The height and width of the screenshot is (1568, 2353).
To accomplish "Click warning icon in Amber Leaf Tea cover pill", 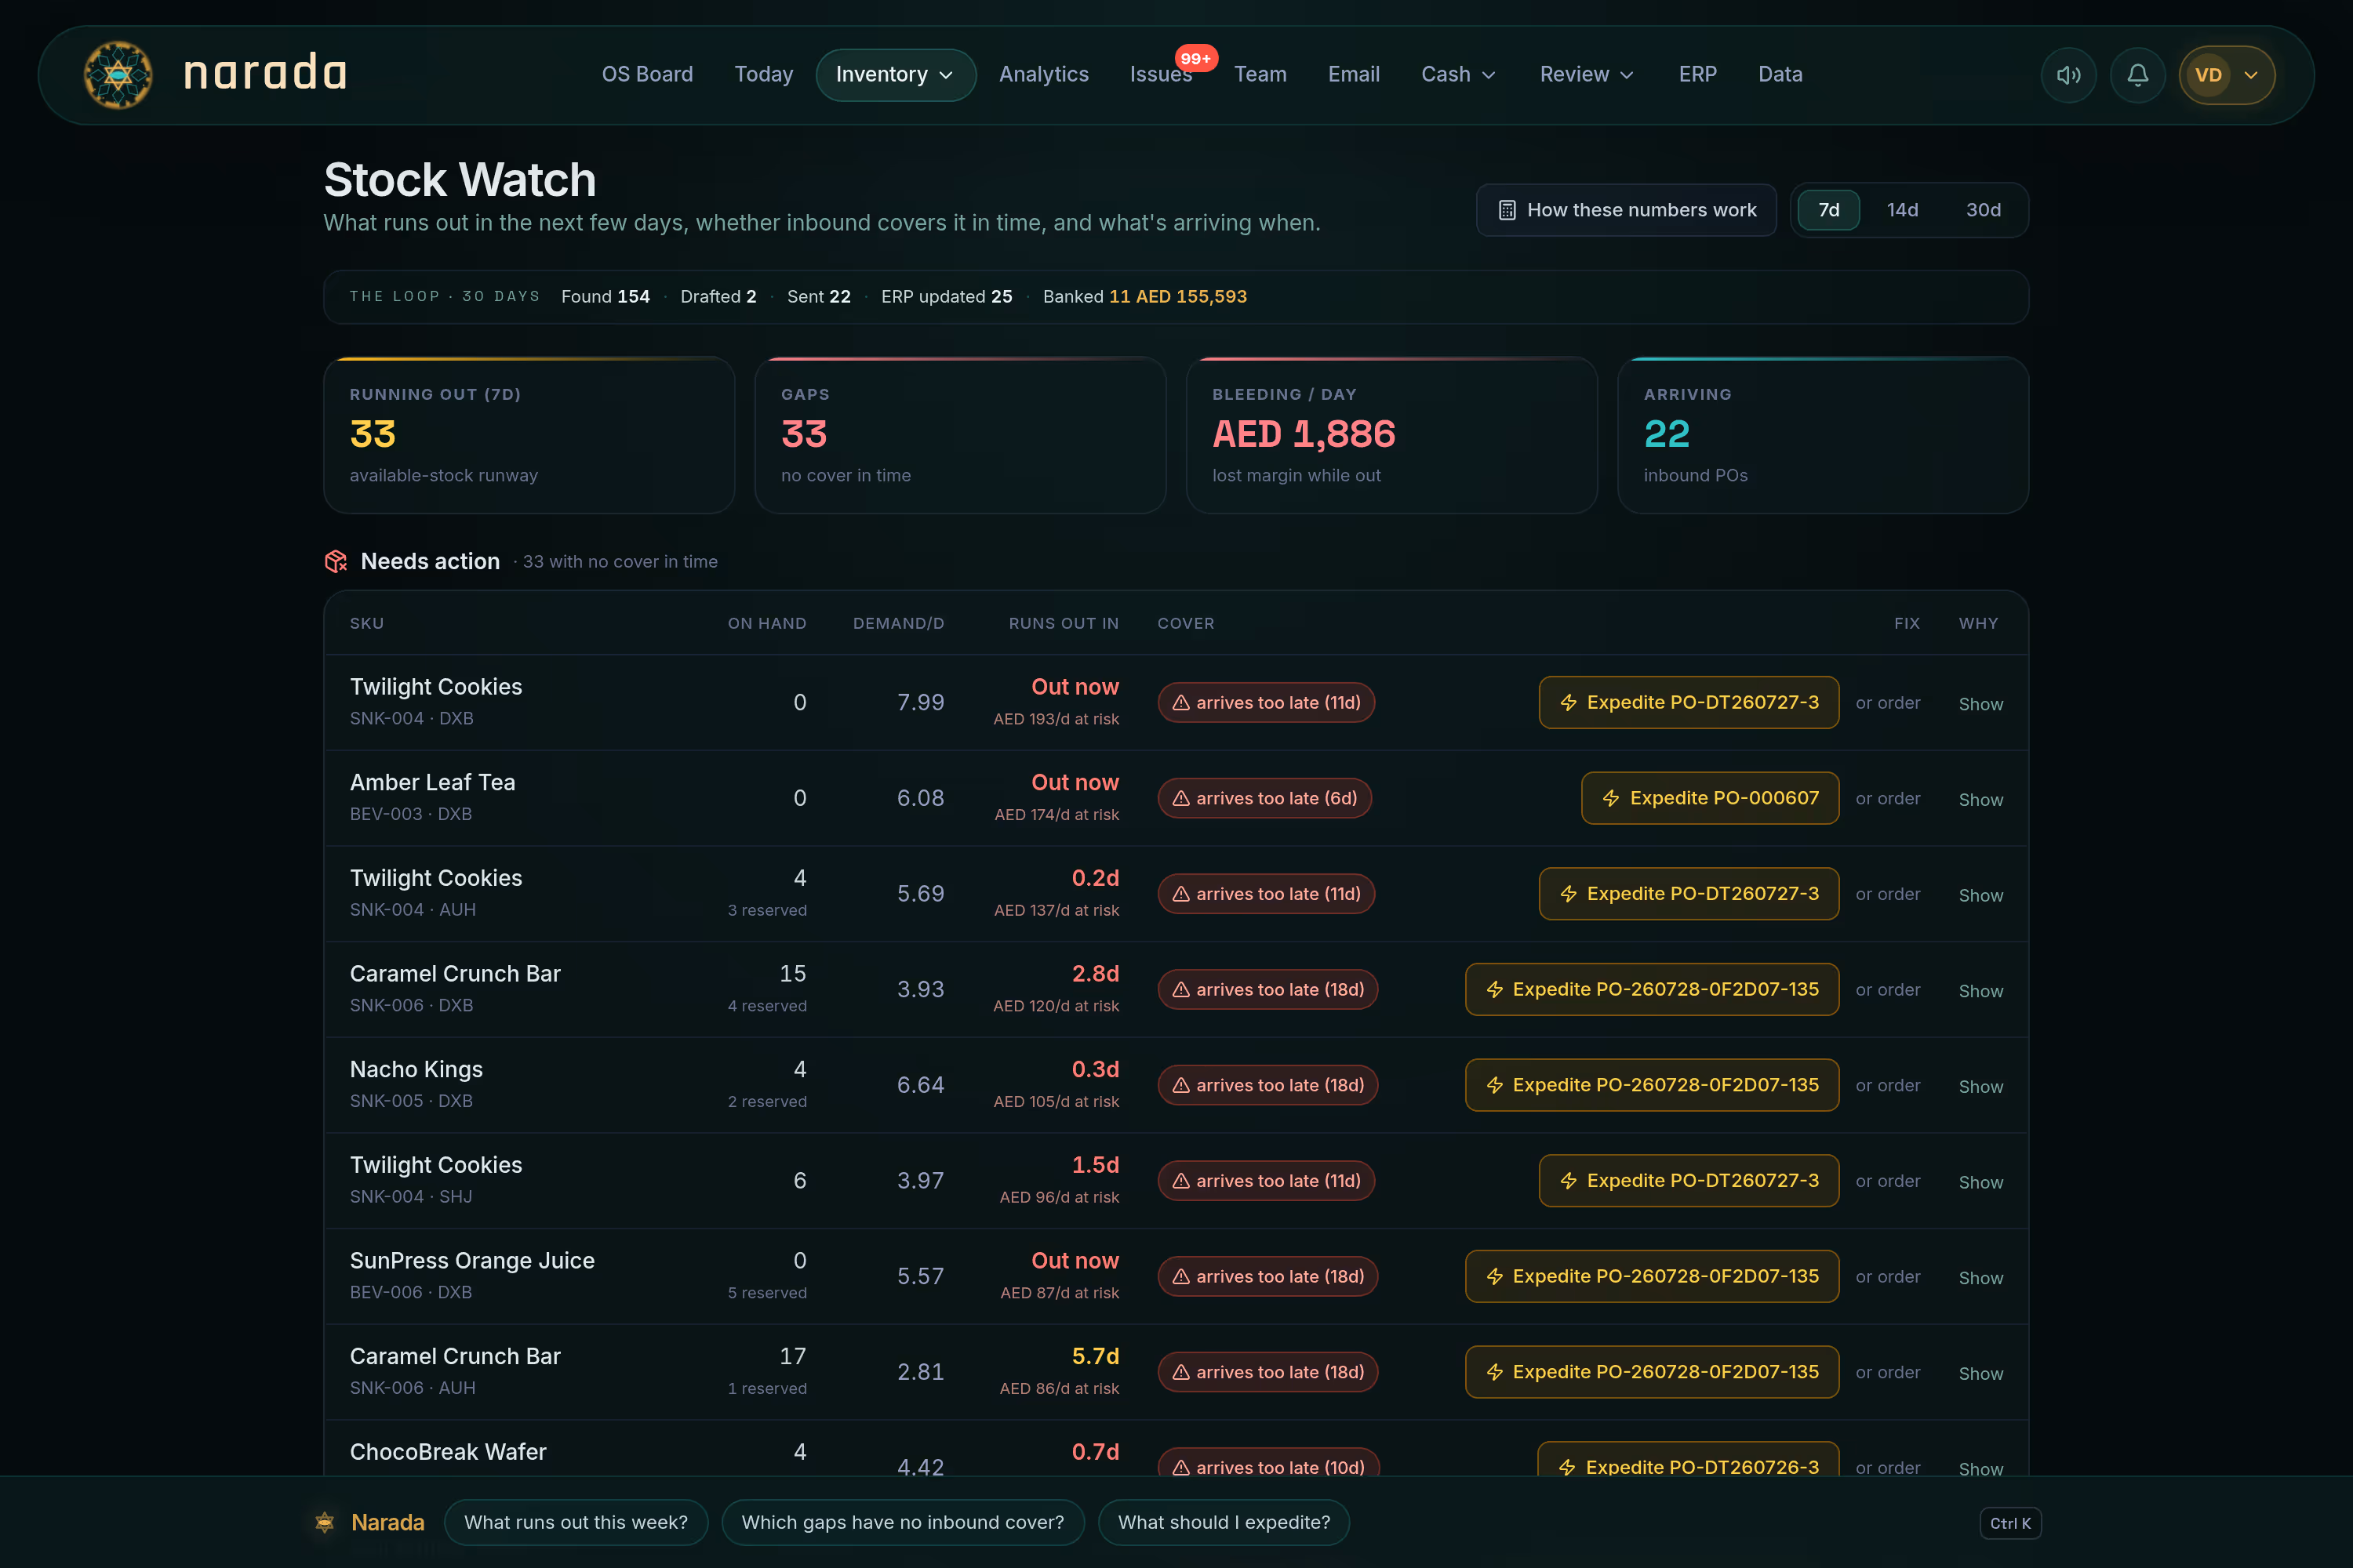I will click(1180, 798).
